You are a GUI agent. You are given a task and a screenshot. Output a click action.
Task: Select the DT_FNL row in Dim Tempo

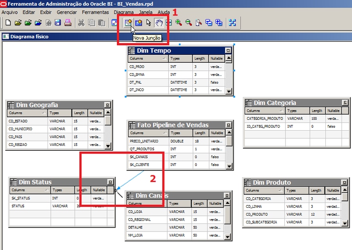point(176,82)
